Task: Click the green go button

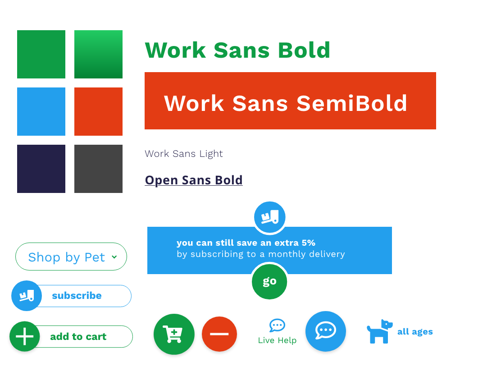Action: [269, 281]
